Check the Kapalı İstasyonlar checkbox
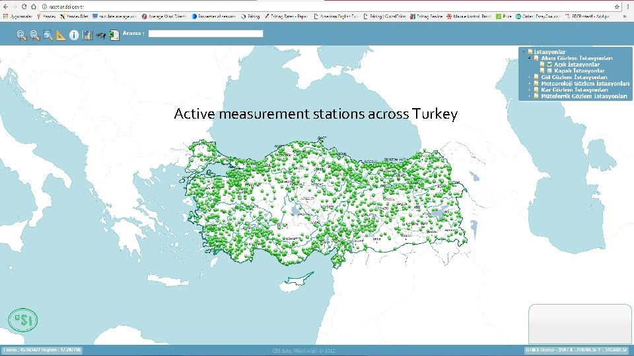634x356 pixels. (x=549, y=71)
